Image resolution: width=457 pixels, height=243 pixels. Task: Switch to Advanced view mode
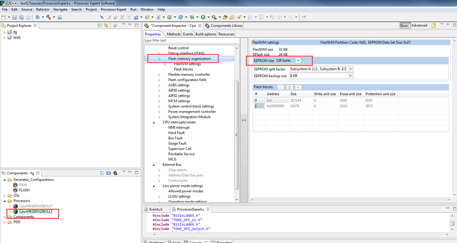pos(419,25)
